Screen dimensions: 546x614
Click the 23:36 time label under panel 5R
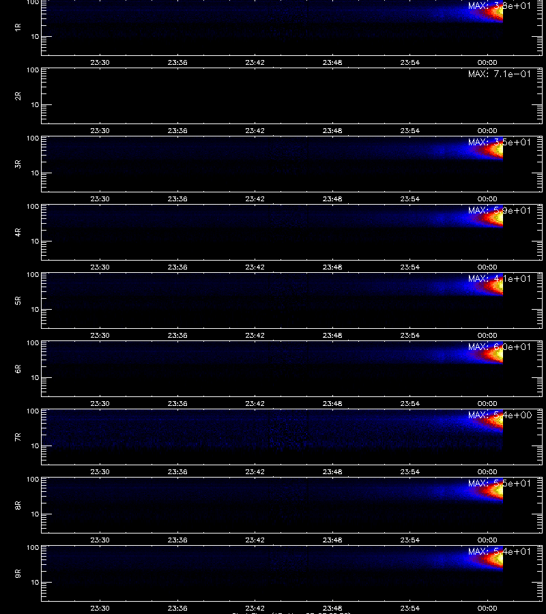(x=177, y=335)
